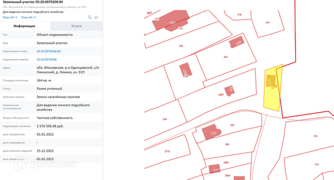Select parcel 242 on the map
The width and height of the screenshot is (334, 180).
pos(181,46)
